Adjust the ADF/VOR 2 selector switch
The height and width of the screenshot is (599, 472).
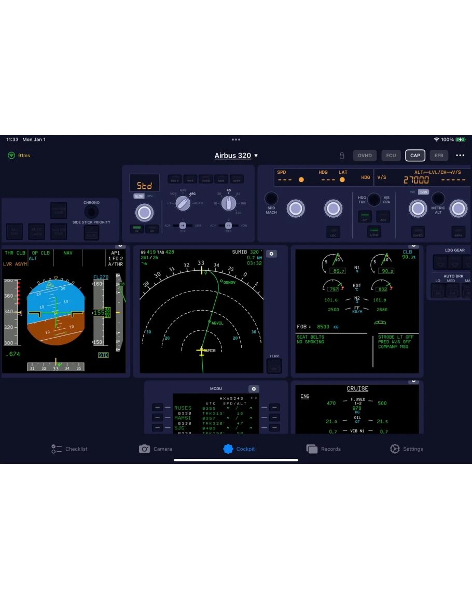(228, 226)
